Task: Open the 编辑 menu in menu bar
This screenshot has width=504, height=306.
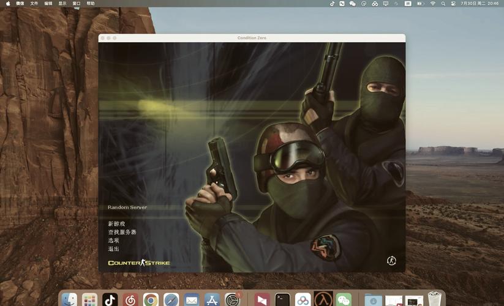Action: pos(48,4)
